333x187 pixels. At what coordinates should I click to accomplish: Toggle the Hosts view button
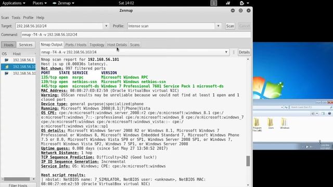pyautogui.click(x=8, y=45)
